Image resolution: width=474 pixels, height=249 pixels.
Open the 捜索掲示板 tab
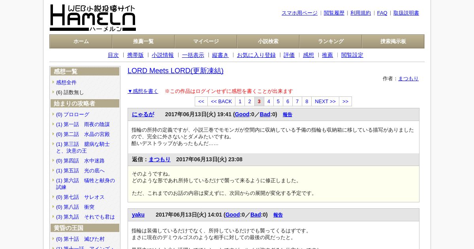(393, 41)
